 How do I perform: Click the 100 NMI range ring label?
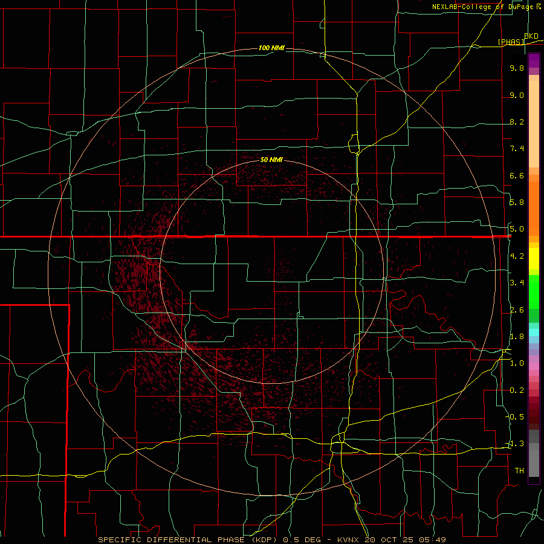point(271,48)
